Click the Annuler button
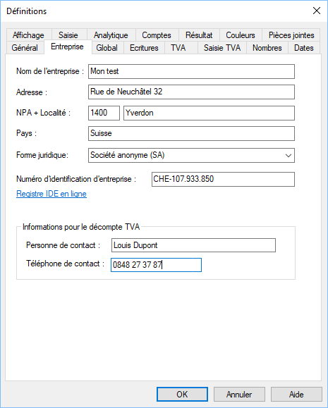The width and height of the screenshot is (328, 408). 239,394
